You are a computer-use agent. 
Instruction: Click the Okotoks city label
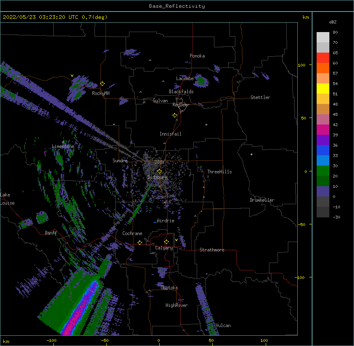pyautogui.click(x=169, y=288)
